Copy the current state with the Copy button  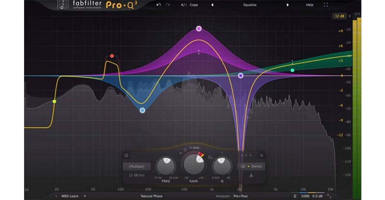pos(194,5)
